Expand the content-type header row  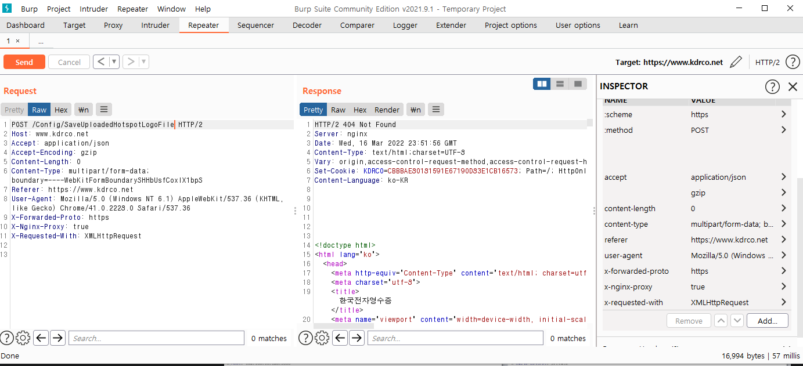coord(784,224)
